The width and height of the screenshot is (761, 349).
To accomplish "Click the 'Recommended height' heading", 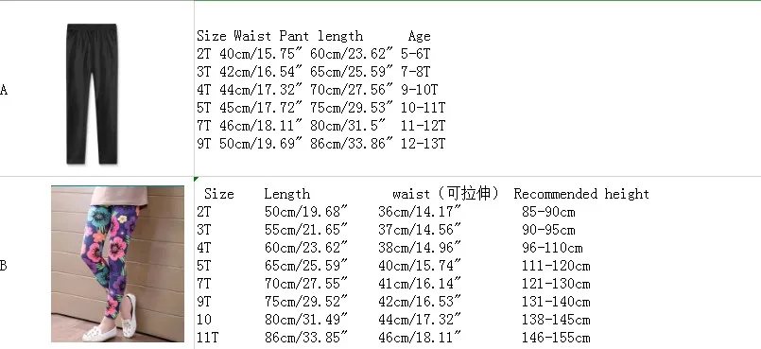I will (x=581, y=194).
